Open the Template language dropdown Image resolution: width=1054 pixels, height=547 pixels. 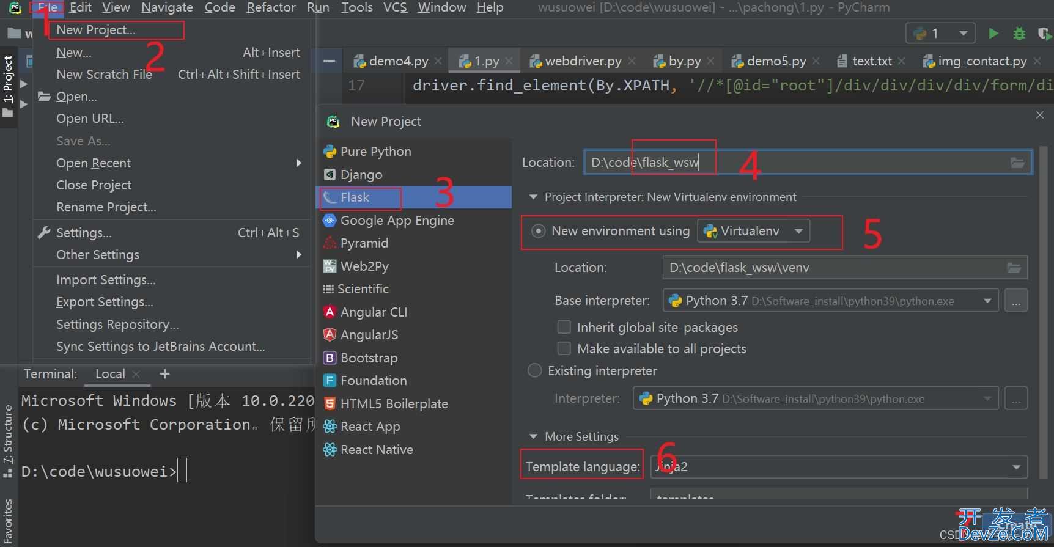tap(839, 467)
